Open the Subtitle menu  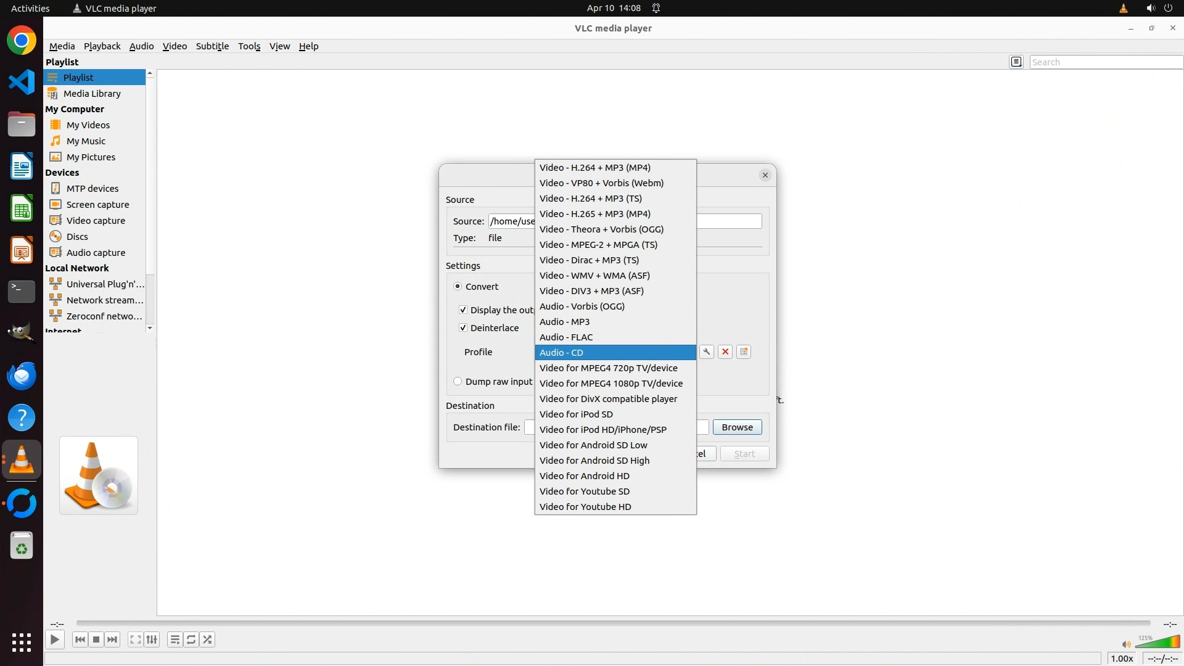click(x=212, y=46)
